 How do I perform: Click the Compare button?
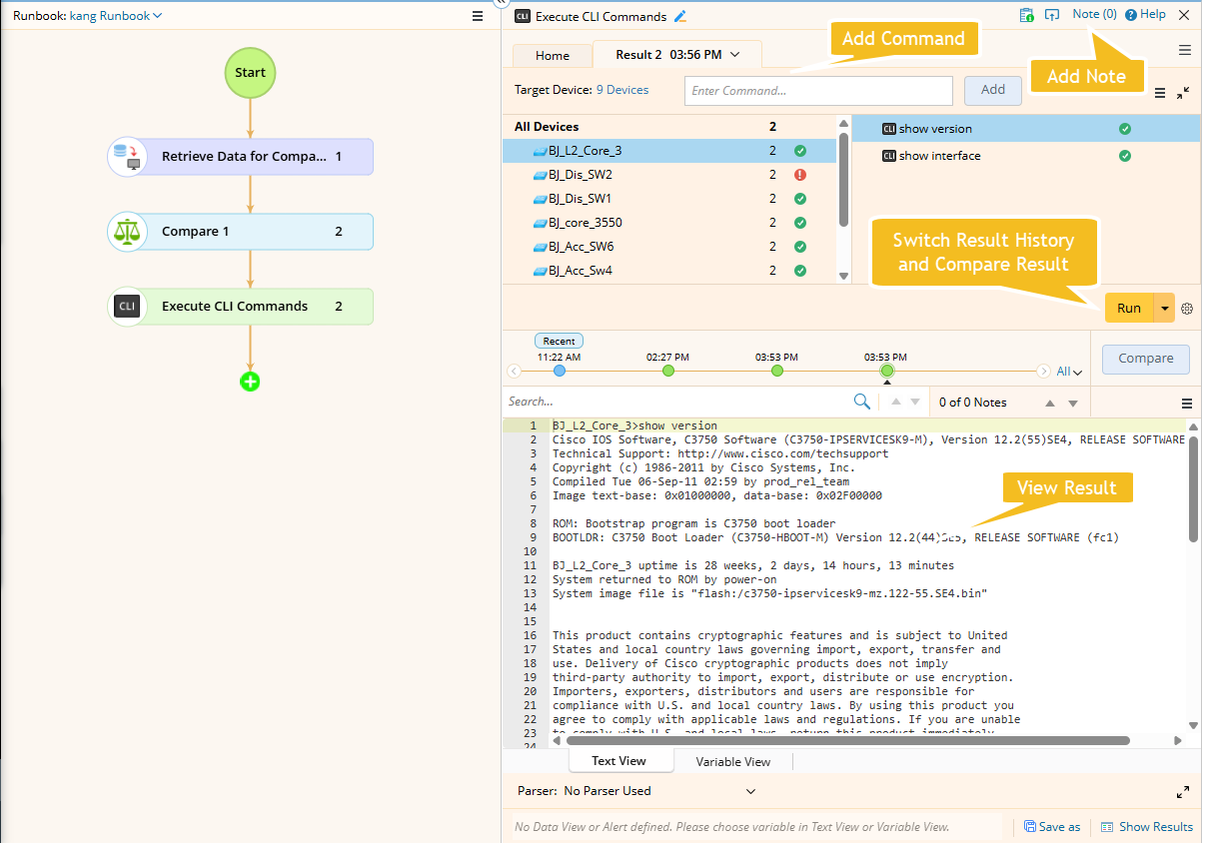(1145, 359)
